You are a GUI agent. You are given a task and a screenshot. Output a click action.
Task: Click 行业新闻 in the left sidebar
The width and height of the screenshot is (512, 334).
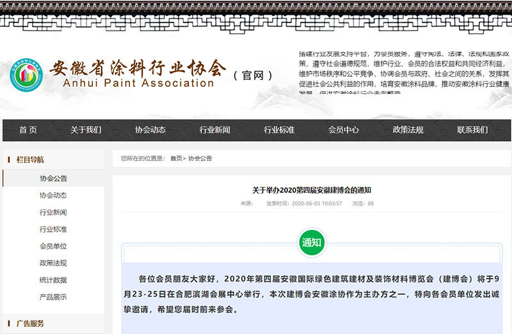click(53, 213)
